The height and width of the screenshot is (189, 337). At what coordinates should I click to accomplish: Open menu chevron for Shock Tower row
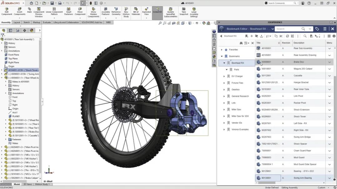(329, 117)
